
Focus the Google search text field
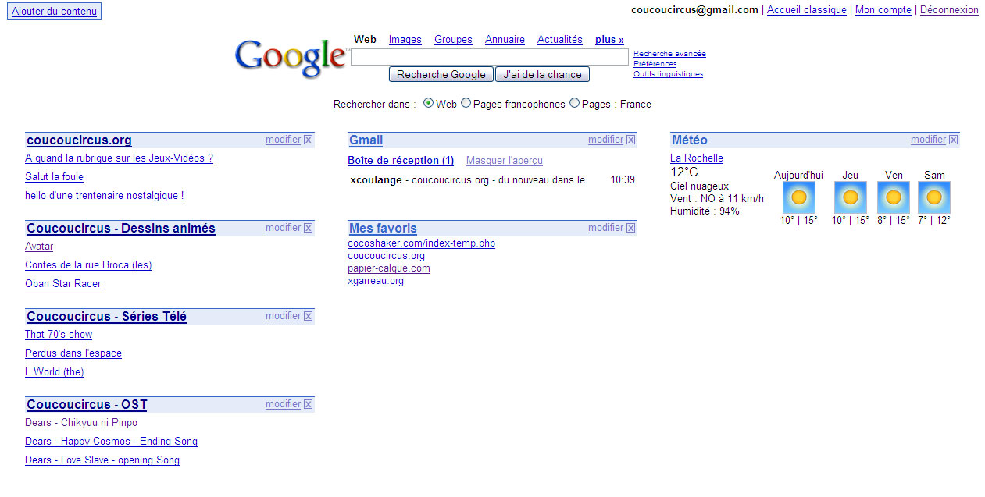(490, 57)
